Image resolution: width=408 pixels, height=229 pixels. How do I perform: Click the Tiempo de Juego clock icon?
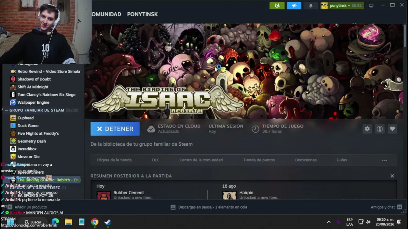click(x=255, y=129)
